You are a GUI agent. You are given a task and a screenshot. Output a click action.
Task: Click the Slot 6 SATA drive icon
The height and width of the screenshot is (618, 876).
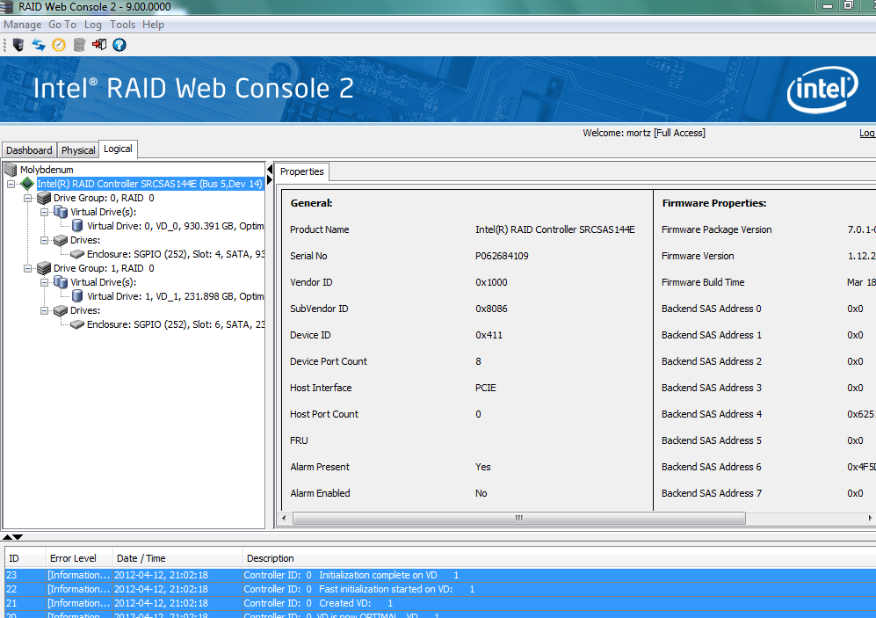click(77, 324)
